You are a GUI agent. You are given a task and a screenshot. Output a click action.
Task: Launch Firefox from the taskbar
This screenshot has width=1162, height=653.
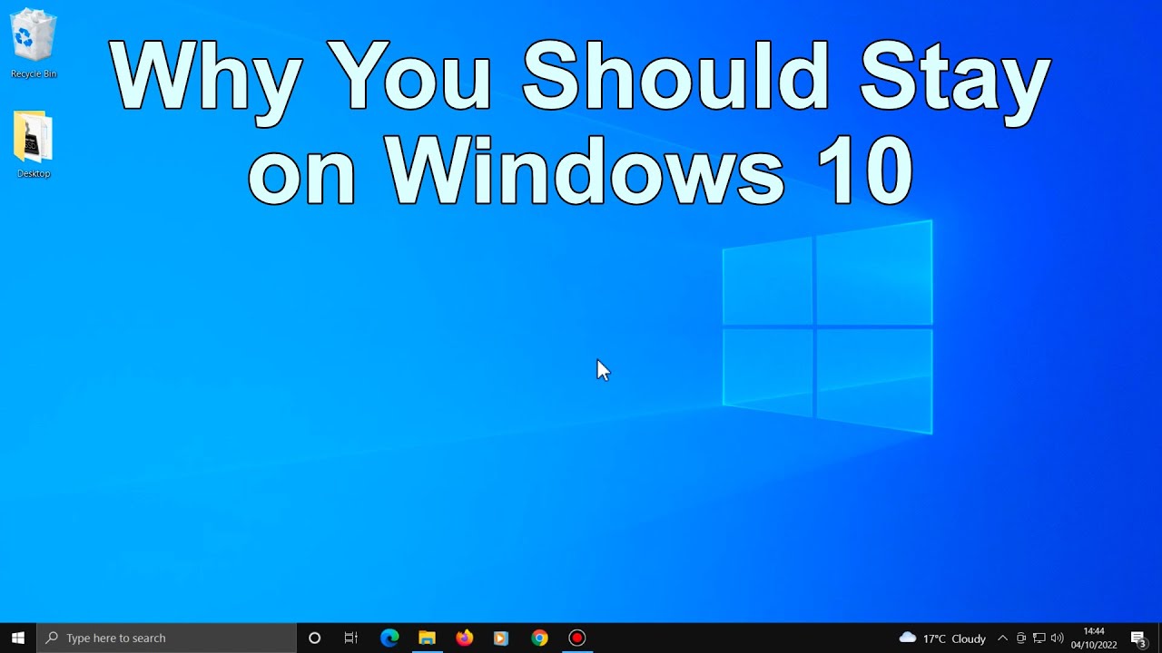(x=464, y=638)
